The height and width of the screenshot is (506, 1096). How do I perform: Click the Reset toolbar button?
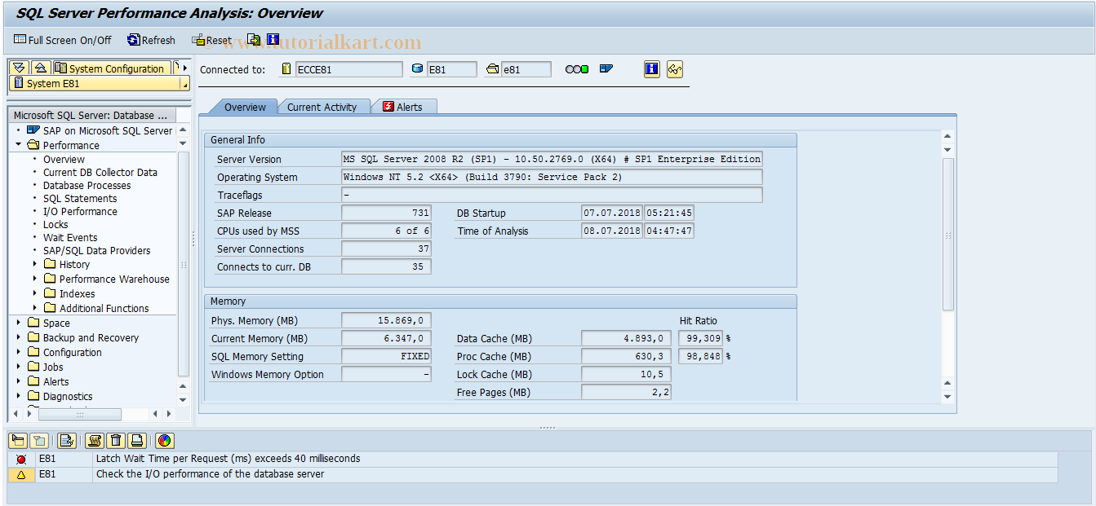(x=211, y=40)
